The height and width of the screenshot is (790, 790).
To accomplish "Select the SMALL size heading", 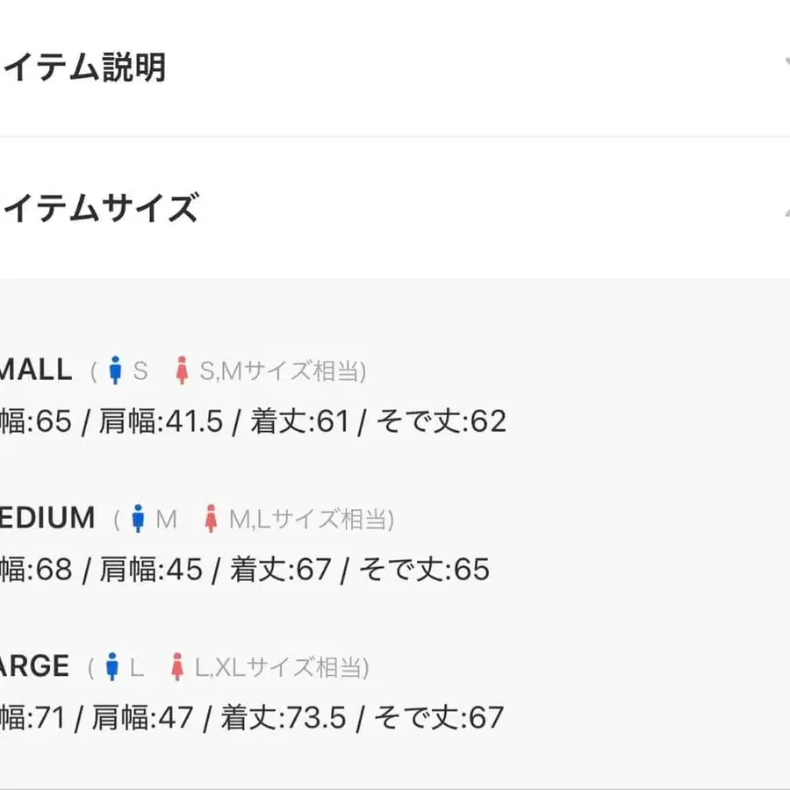I will click(35, 370).
